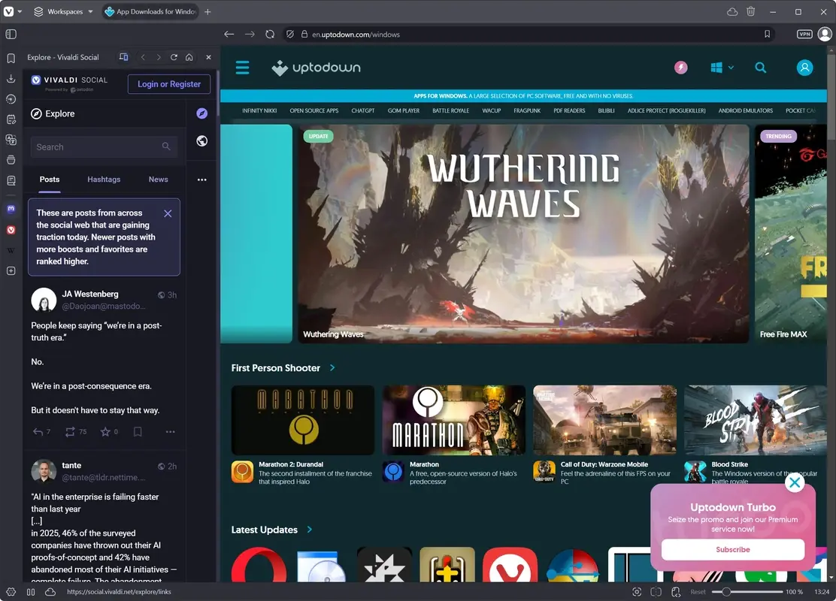The image size is (836, 601).
Task: Open the BATTLE ROYALE category menu item
Action: click(450, 110)
